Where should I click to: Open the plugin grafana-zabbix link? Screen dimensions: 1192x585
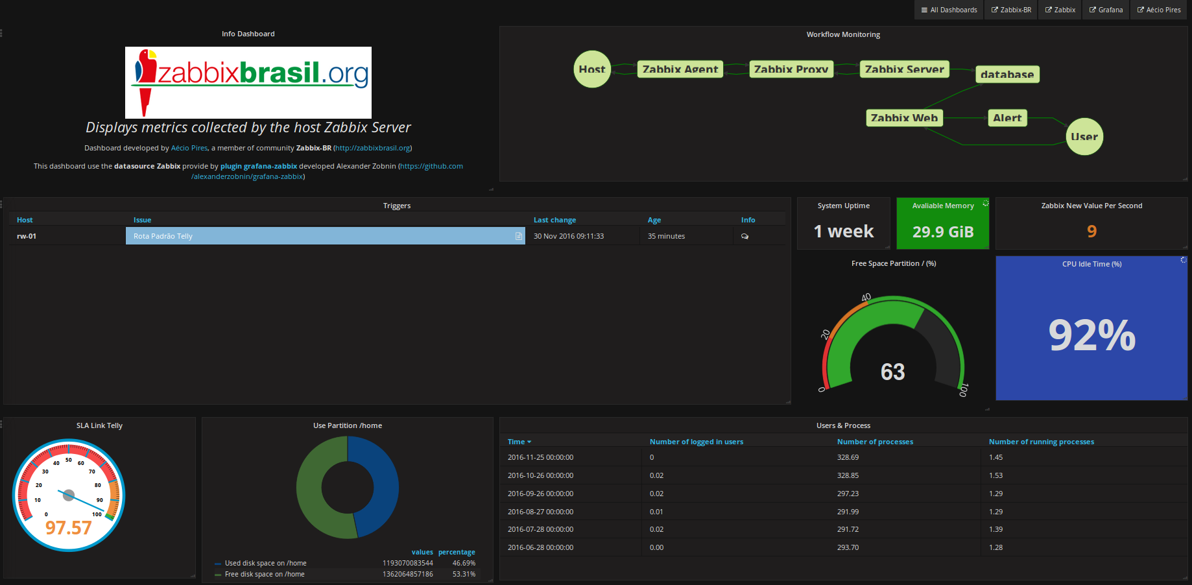tap(259, 166)
